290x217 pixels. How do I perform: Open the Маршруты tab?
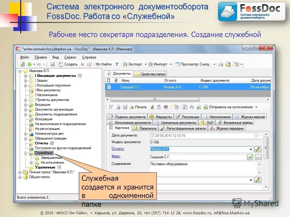[x=160, y=117]
